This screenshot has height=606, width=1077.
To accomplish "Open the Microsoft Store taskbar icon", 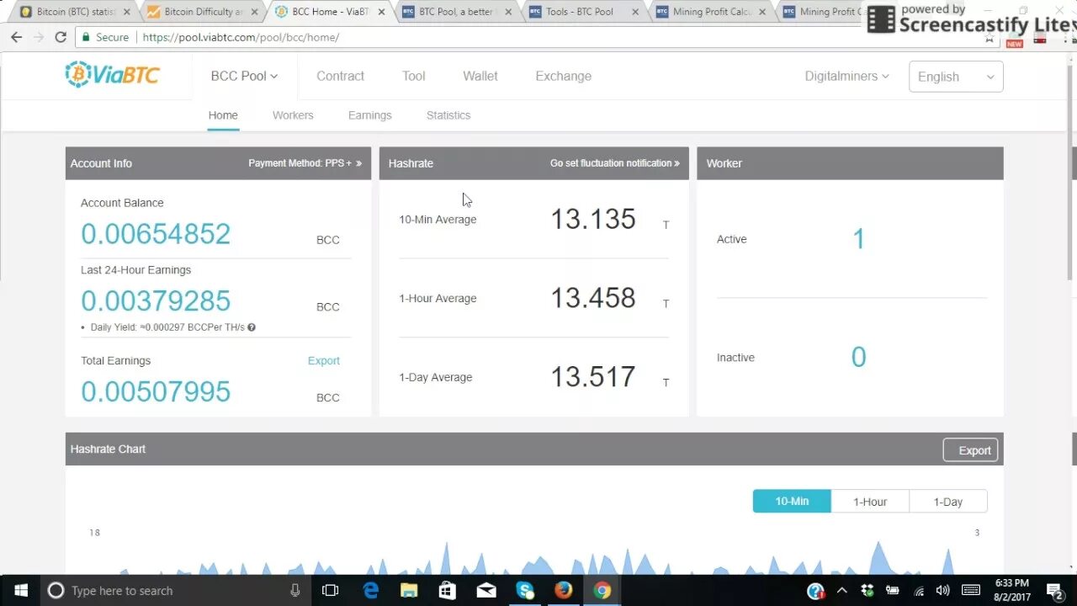I will coord(448,590).
